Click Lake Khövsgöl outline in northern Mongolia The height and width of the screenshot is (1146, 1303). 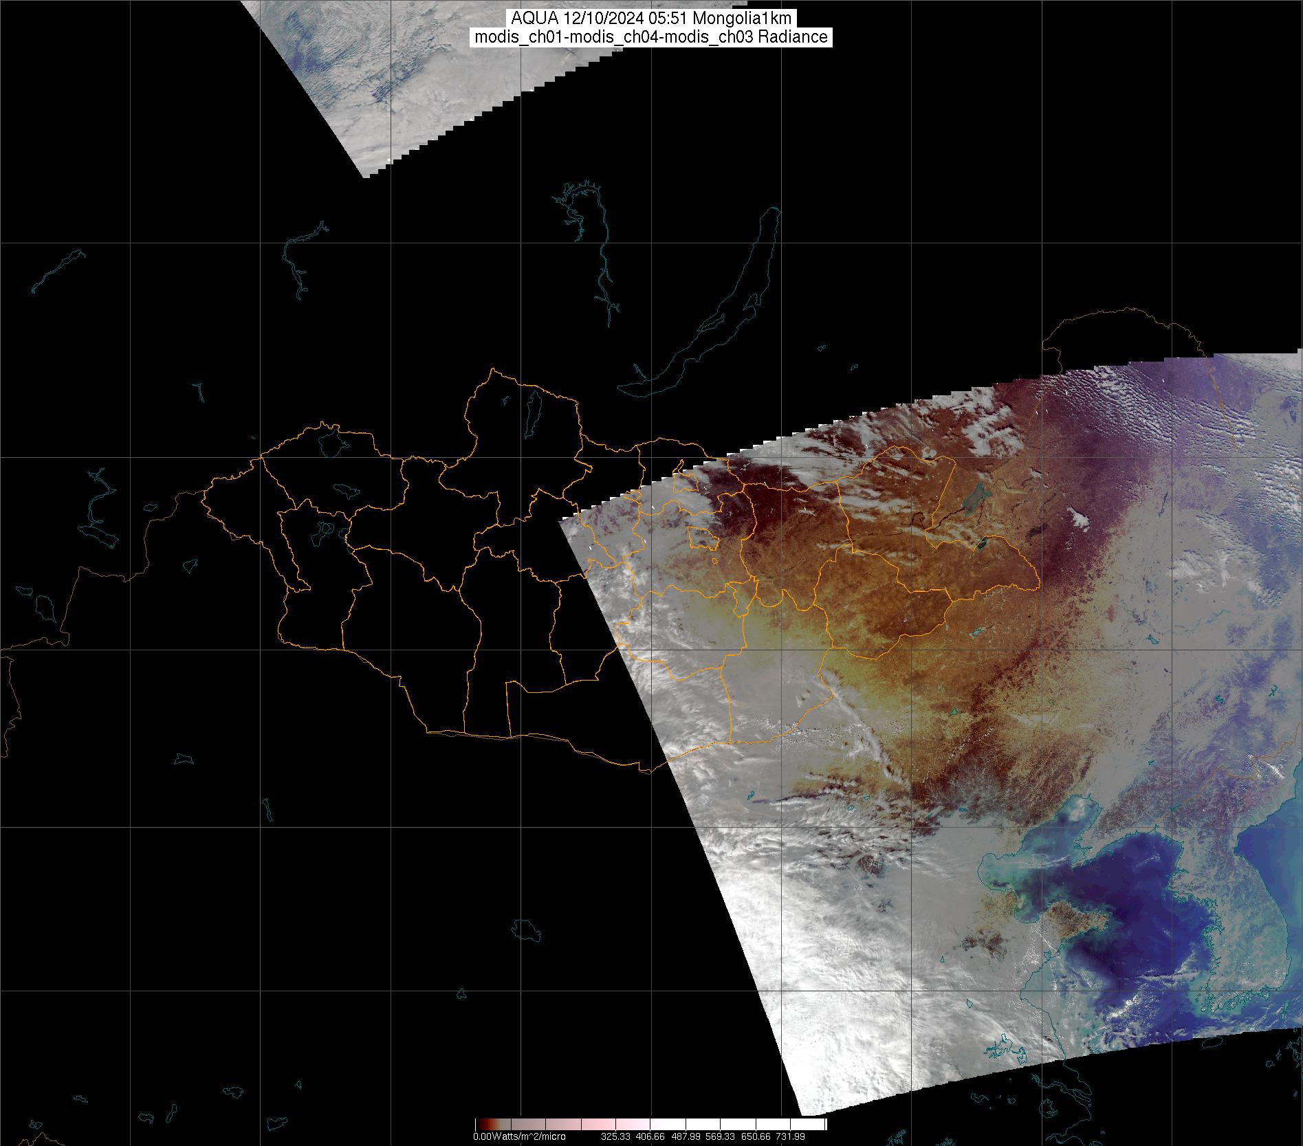(532, 410)
